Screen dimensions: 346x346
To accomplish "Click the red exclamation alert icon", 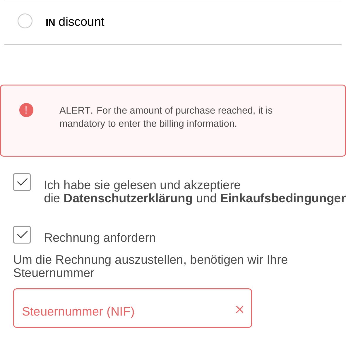I will (26, 110).
